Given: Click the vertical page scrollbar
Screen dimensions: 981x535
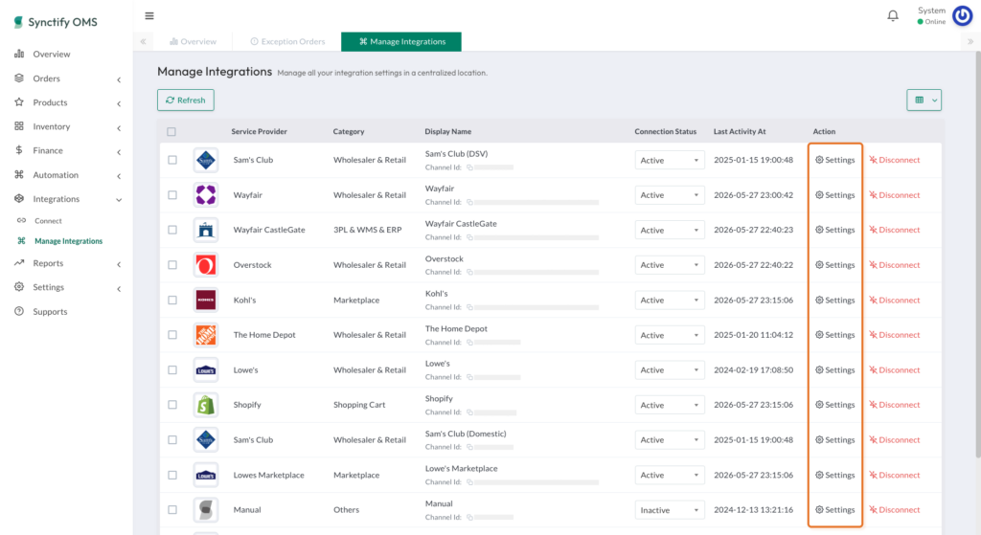Looking at the screenshot, I should (977, 256).
